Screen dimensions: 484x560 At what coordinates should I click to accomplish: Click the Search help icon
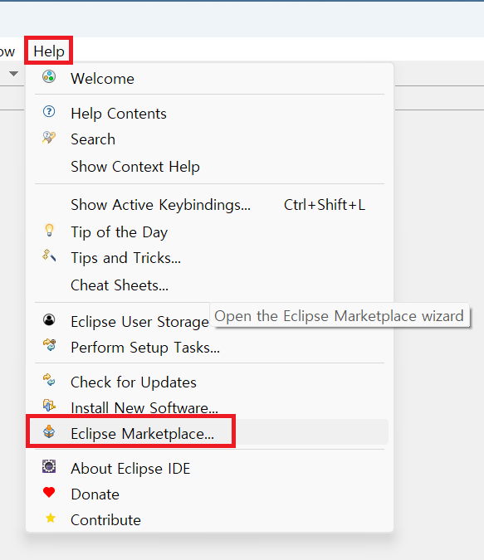tap(49, 138)
